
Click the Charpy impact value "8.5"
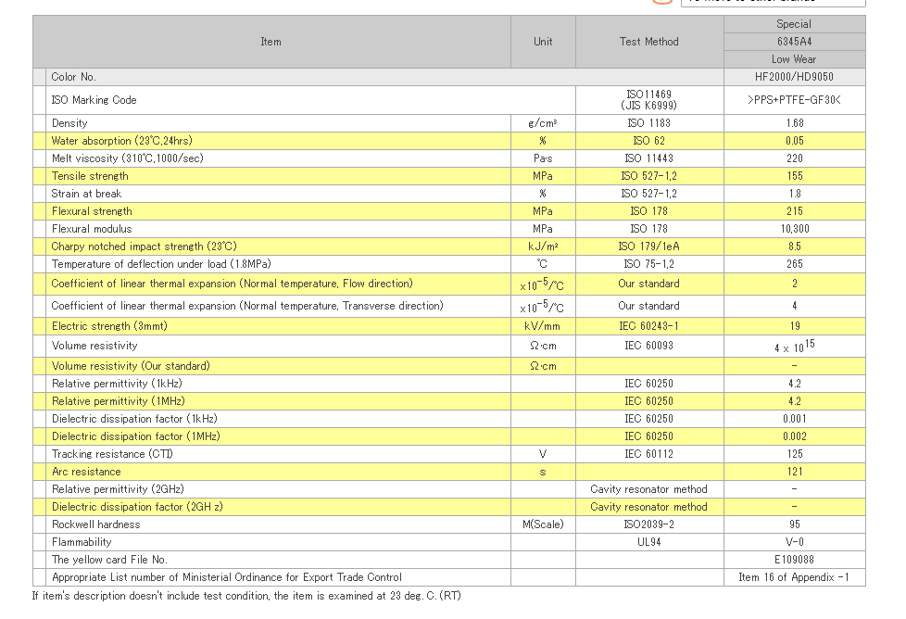point(795,246)
